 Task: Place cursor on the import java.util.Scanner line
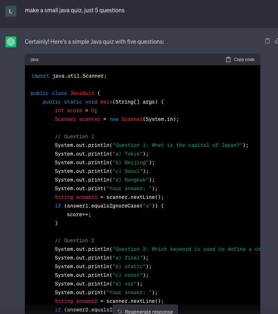69,76
